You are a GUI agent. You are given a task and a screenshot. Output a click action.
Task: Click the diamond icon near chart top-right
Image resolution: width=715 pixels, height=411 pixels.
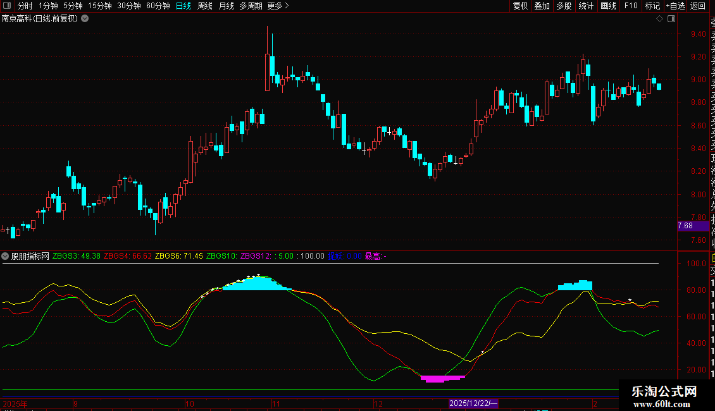(x=659, y=19)
